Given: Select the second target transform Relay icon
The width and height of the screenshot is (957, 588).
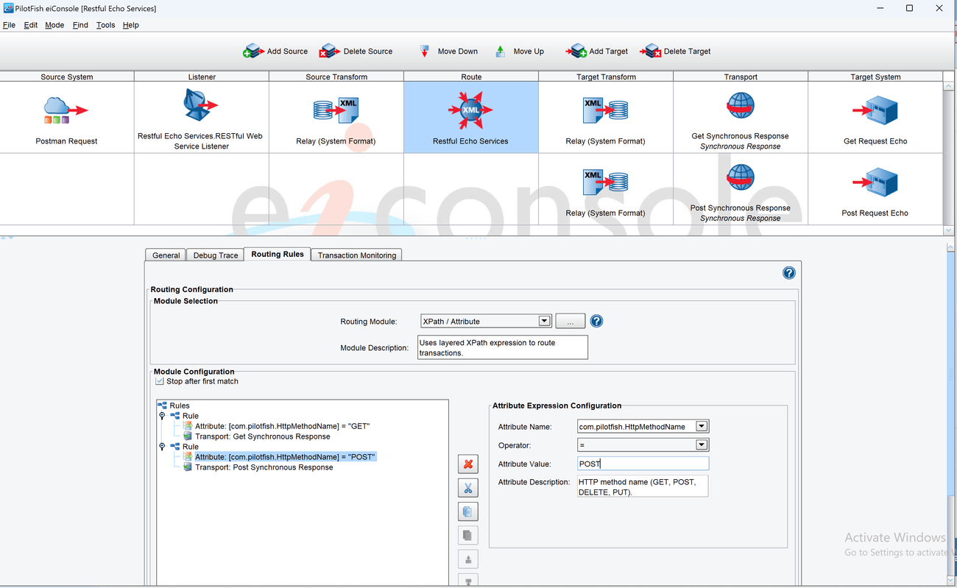Looking at the screenshot, I should [605, 182].
